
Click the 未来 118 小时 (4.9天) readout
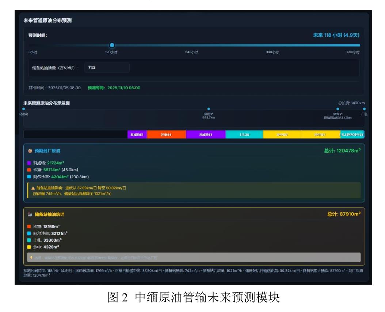point(336,35)
